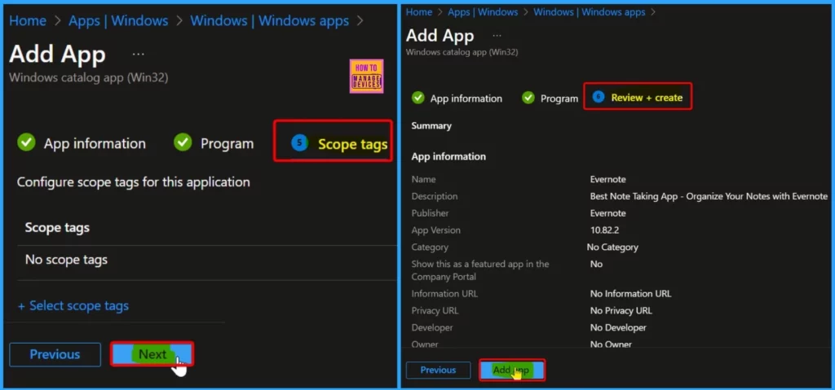Click the step 5 circle icon
835x390 pixels.
point(300,142)
